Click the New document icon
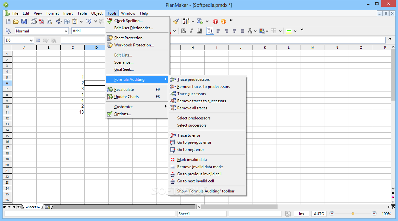The height and width of the screenshot is (221, 398). [8, 21]
